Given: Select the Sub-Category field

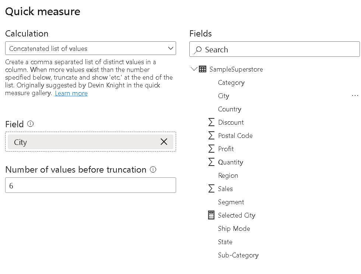Looking at the screenshot, I should [238, 255].
